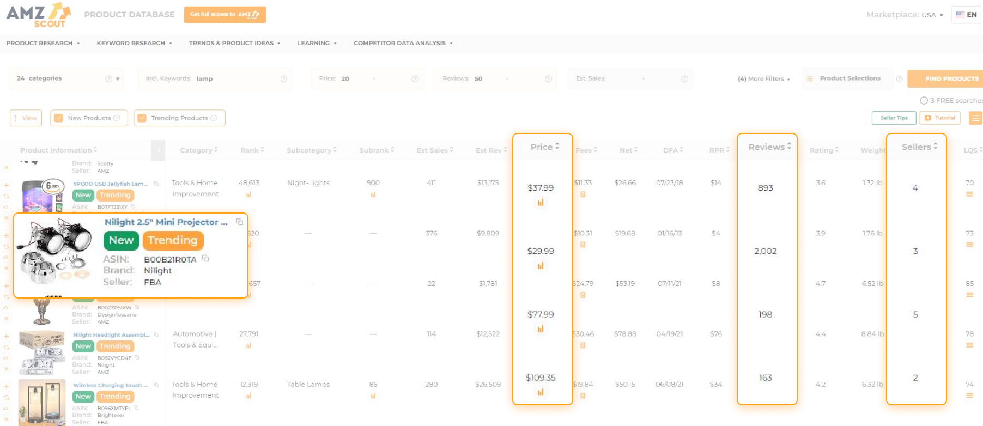Viewport: 983px width, 426px height.
Task: Open rank history chart under 48,613
Action: tap(248, 194)
